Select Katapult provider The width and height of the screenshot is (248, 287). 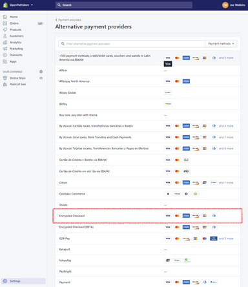pos(148,250)
